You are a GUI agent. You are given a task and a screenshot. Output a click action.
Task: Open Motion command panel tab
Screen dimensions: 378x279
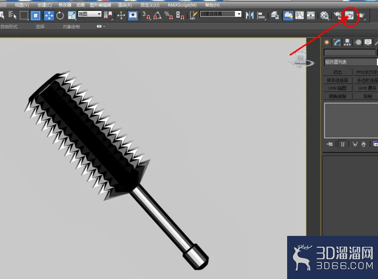click(x=358, y=42)
